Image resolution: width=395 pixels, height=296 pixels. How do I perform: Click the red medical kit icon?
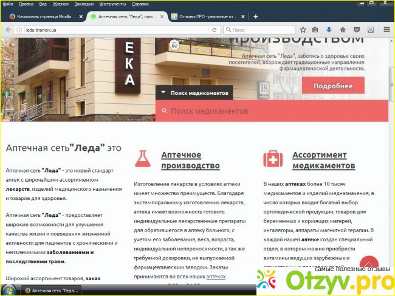[x=273, y=159]
